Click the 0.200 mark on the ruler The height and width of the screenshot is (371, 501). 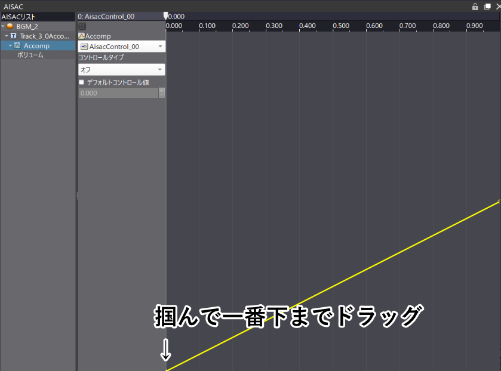[240, 26]
